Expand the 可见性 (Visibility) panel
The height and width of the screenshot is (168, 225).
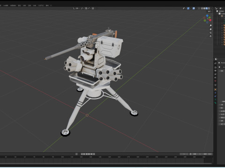pyautogui.click(x=222, y=114)
